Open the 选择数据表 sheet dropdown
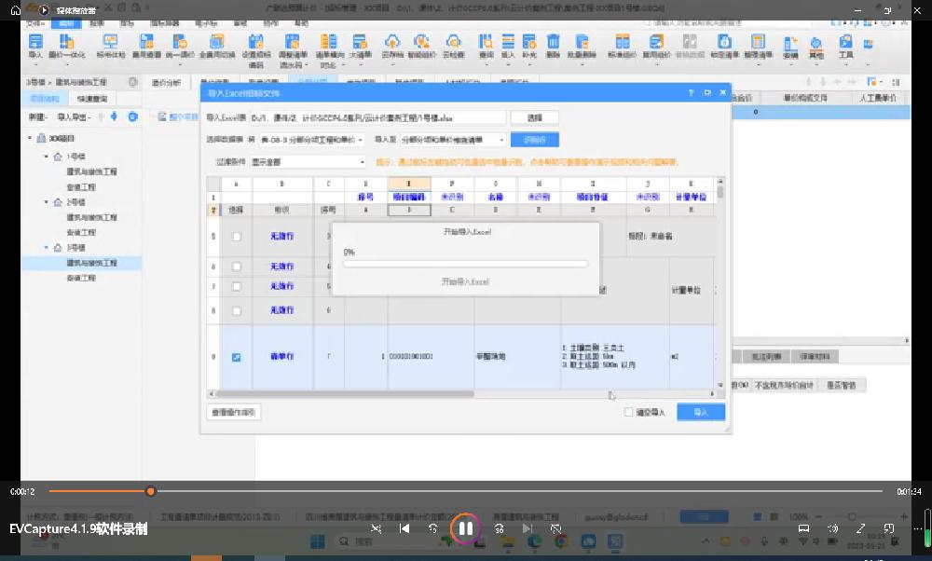This screenshot has width=932, height=561. (x=312, y=140)
